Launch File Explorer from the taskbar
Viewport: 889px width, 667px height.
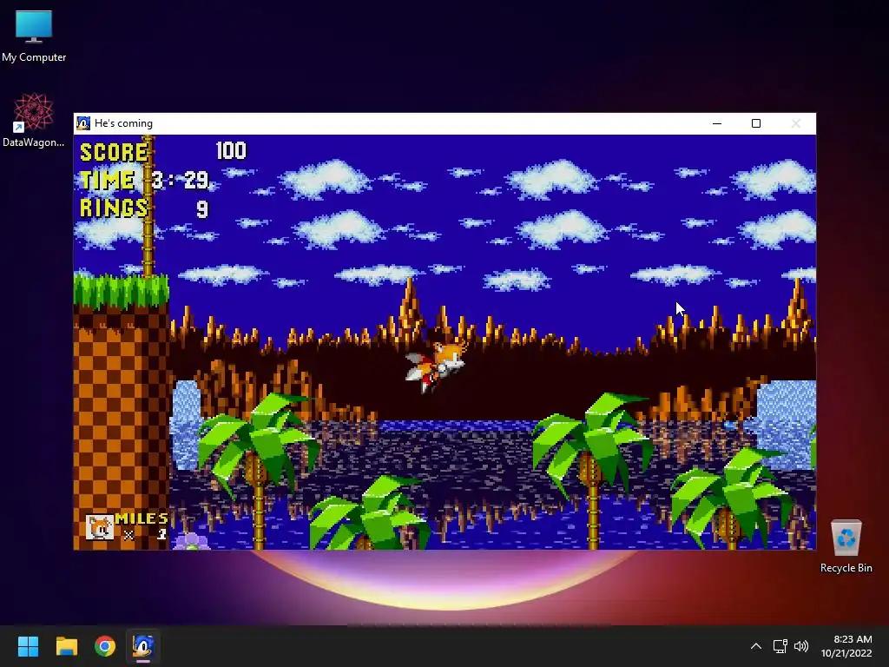66,646
